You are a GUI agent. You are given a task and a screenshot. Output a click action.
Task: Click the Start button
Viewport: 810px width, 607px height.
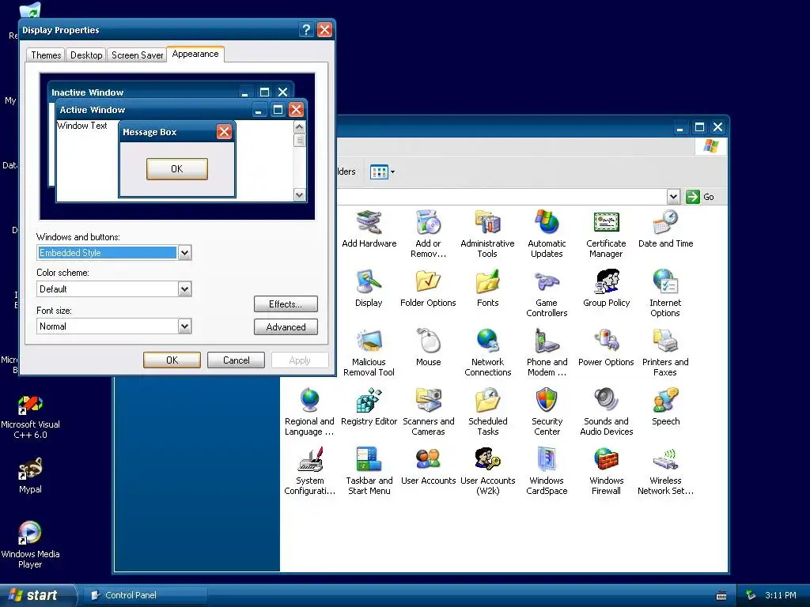pos(37,595)
